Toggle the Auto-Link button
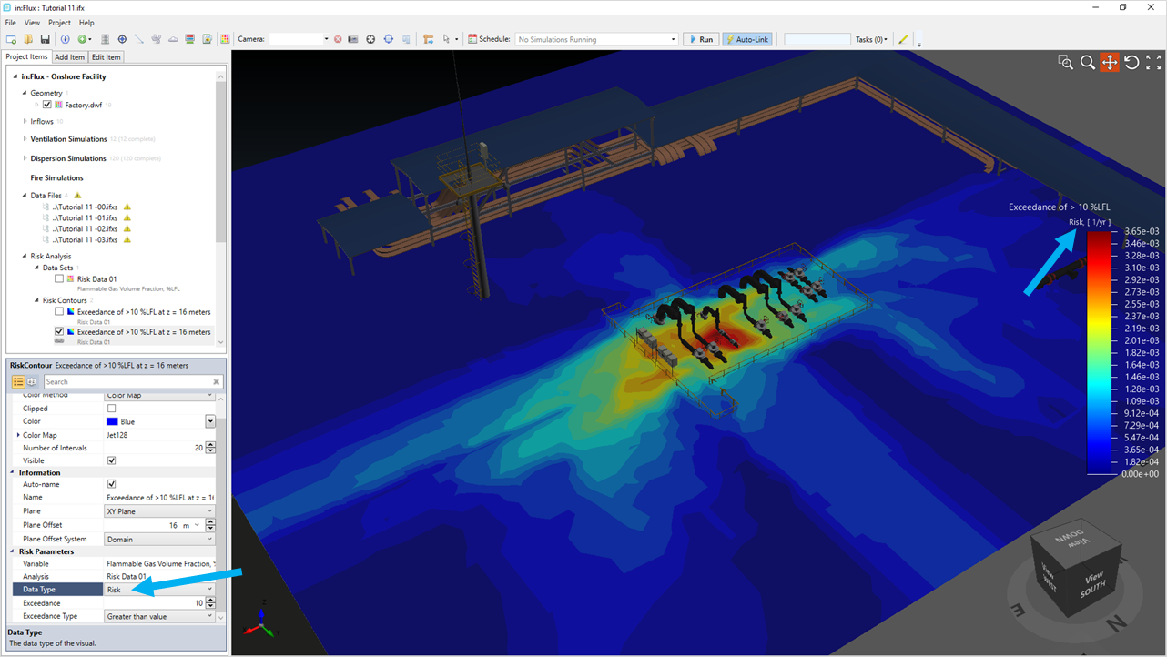1167x657 pixels. pos(746,39)
